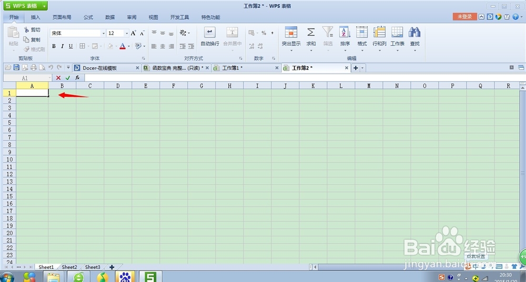Open the Format (格式) menu
The width and height of the screenshot is (526, 282).
[x=362, y=39]
